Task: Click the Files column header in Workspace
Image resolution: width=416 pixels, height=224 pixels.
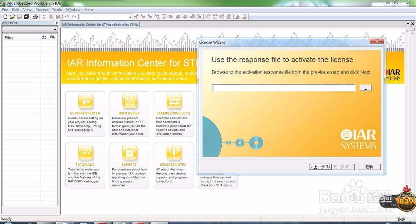Action: click(21, 38)
